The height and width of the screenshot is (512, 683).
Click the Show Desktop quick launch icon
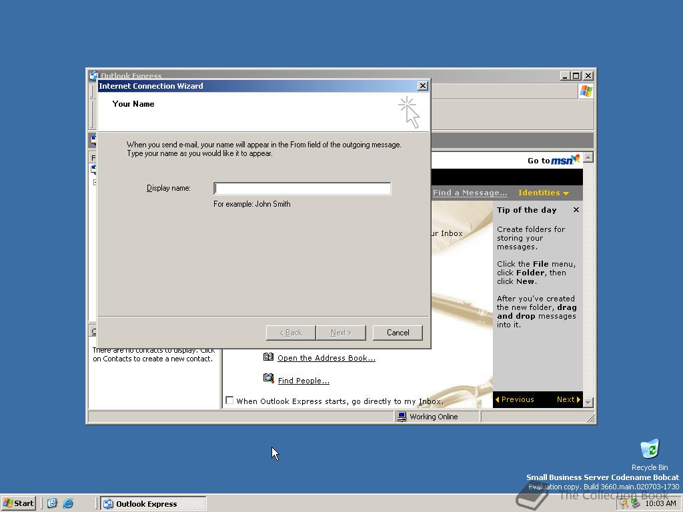click(52, 503)
